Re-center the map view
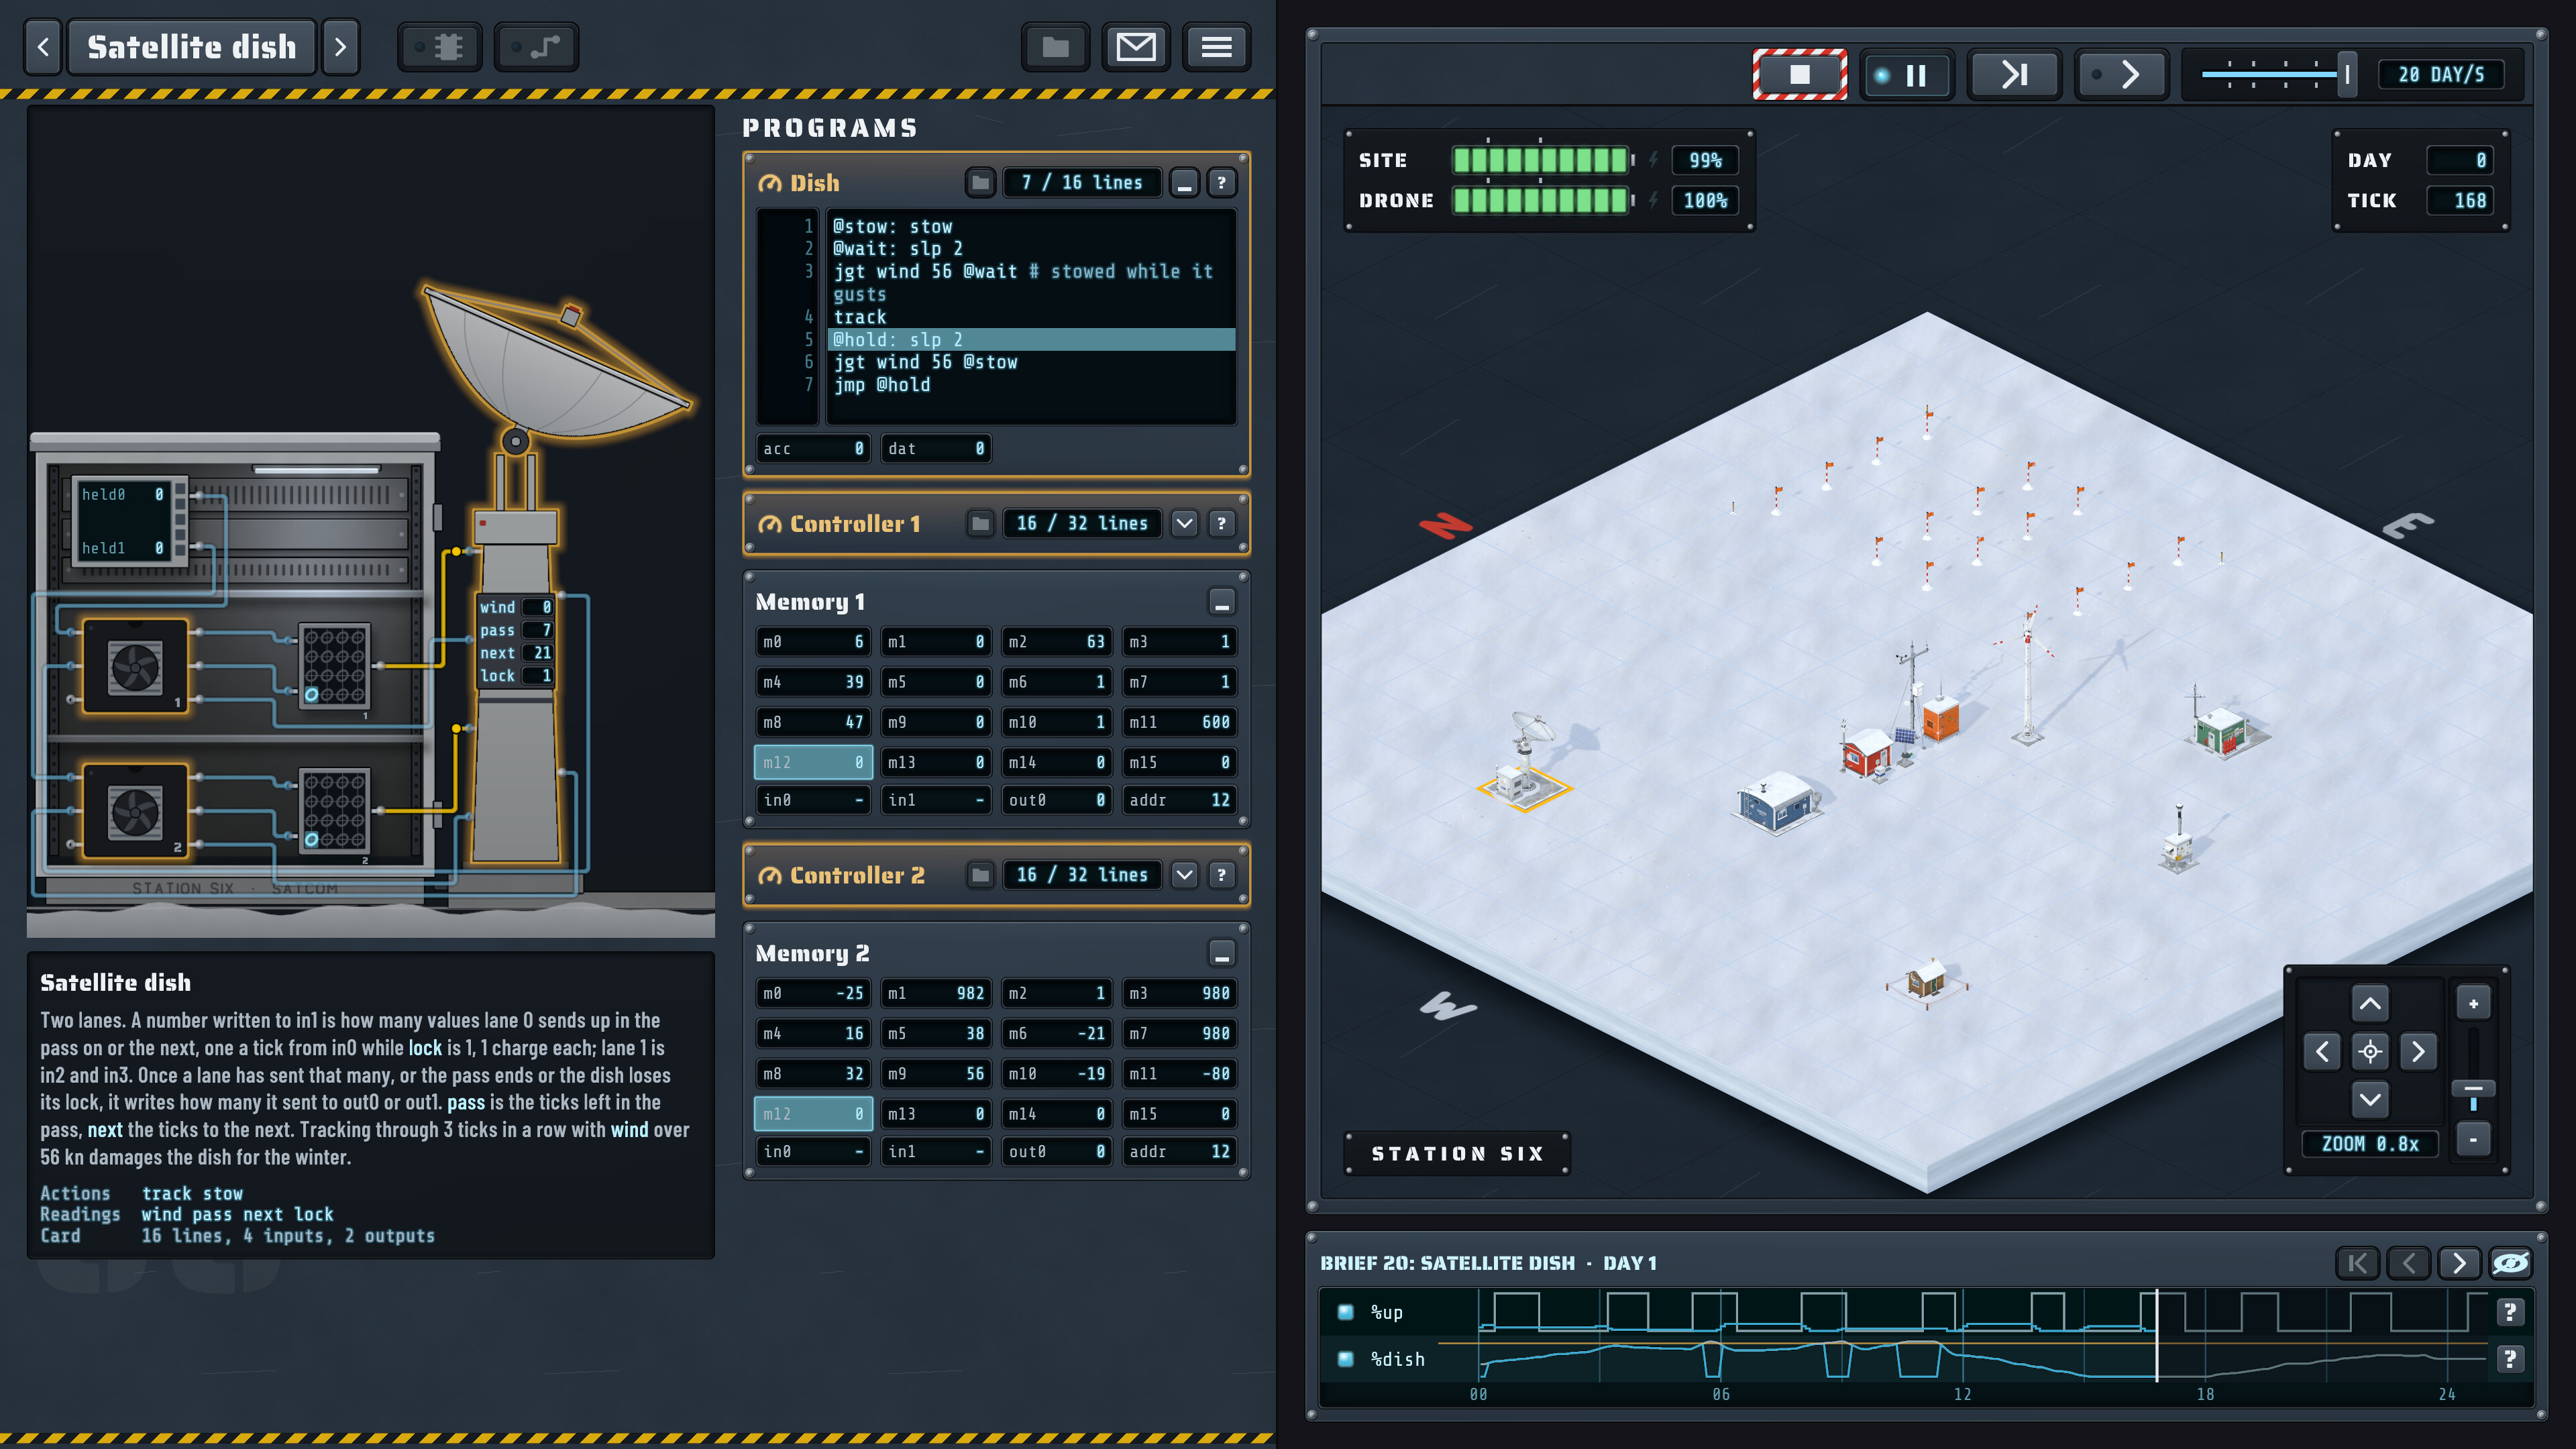 pos(2369,1051)
